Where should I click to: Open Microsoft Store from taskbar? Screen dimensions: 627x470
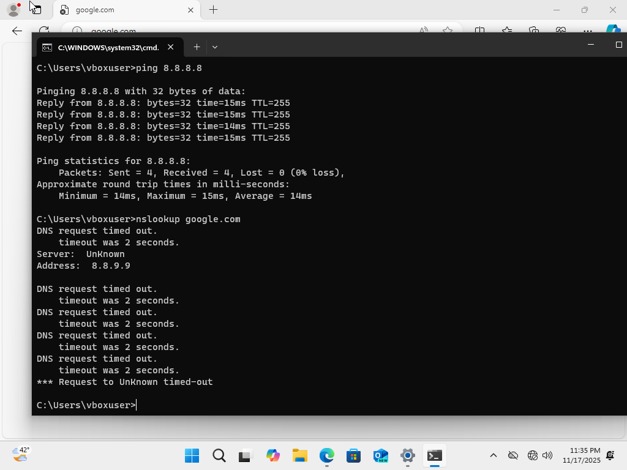pos(353,455)
